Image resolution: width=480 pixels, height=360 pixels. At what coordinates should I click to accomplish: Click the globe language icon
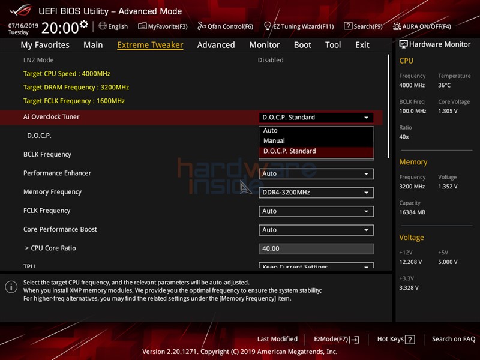tap(103, 26)
